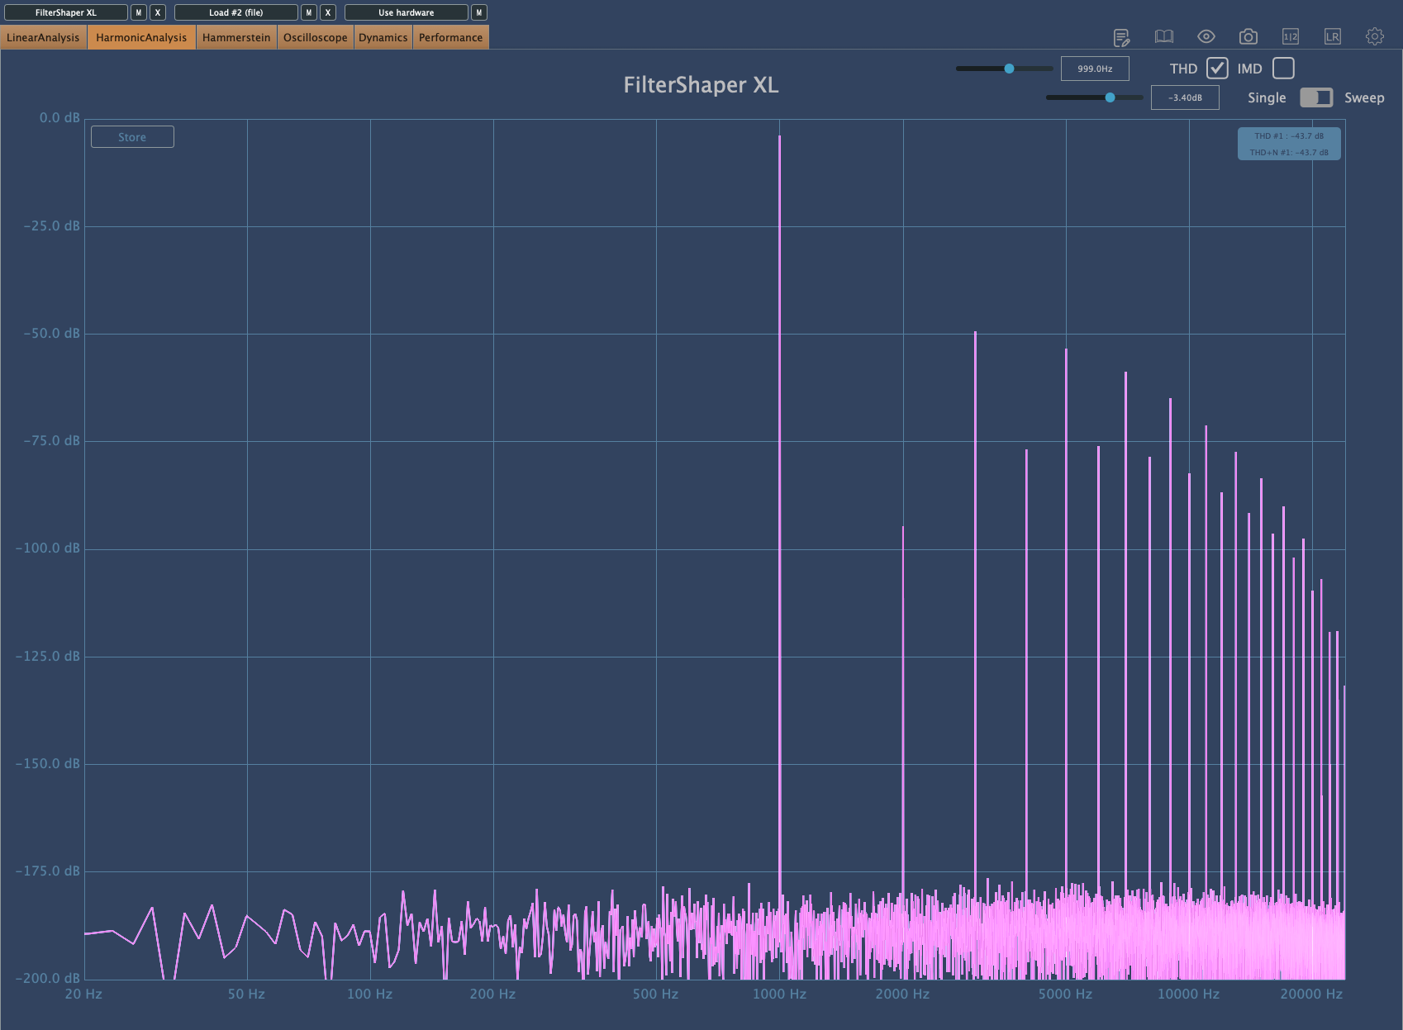Click the -3.40dB level field
Screen dimensions: 1403x1030
[x=1185, y=97]
